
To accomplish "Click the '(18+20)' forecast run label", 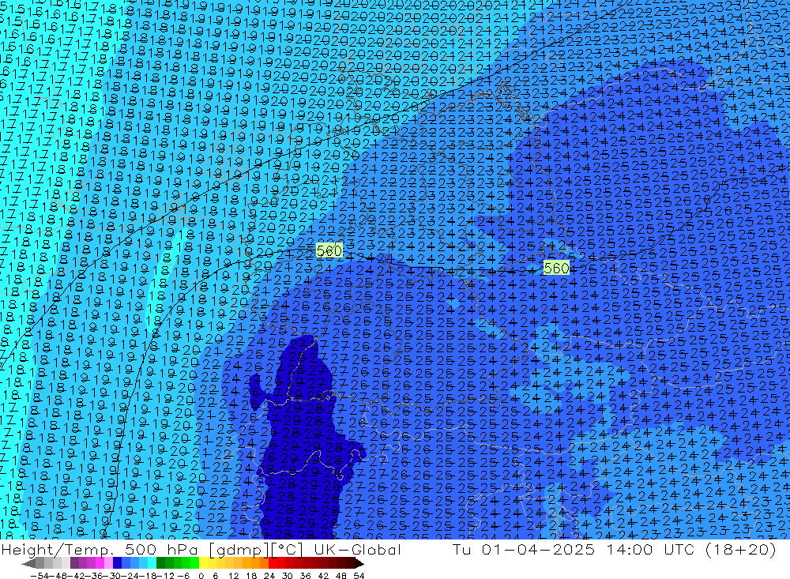I will coord(739,549).
